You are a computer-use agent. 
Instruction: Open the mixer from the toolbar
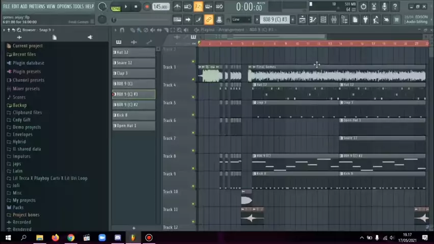334,19
